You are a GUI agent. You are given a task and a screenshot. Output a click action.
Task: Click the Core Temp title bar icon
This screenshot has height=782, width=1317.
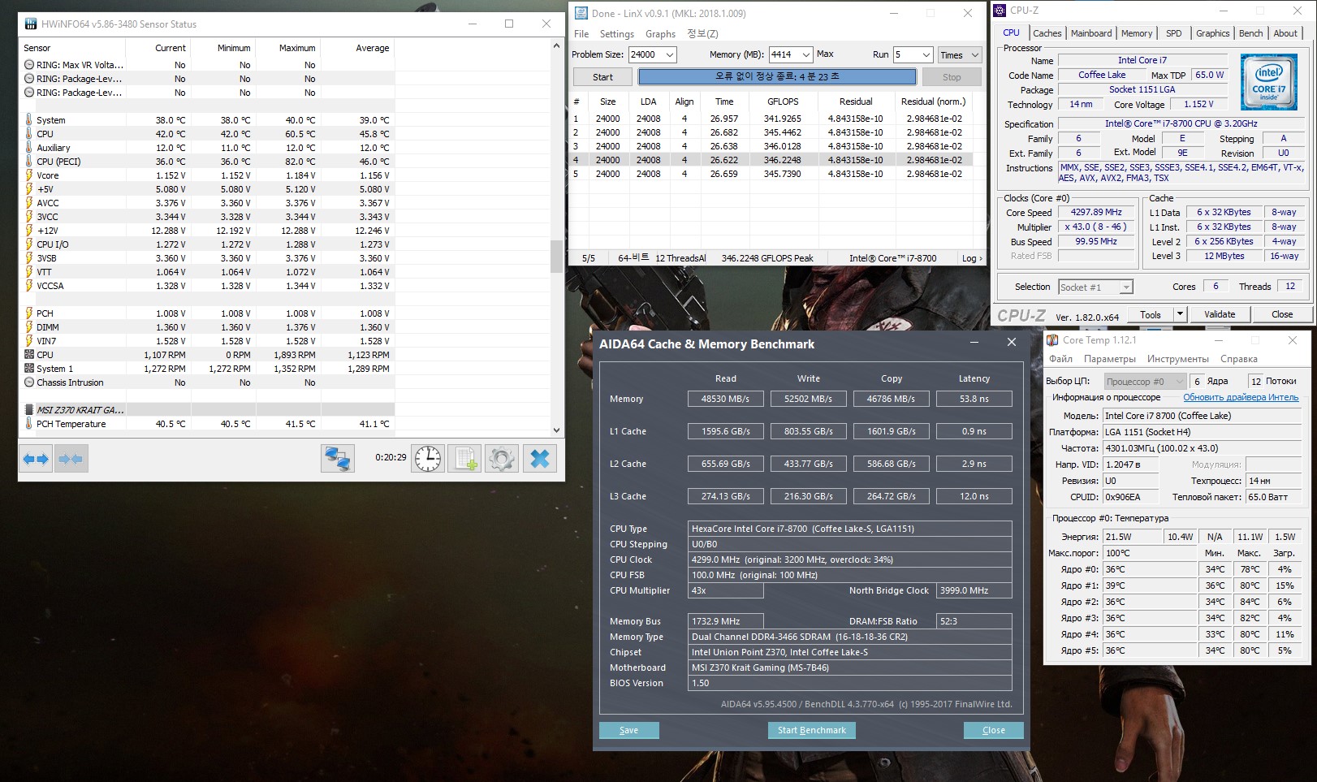(x=1052, y=340)
